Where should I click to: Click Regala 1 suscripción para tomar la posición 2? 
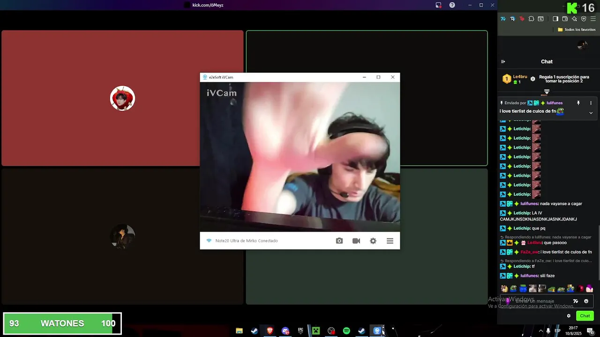tap(564, 79)
